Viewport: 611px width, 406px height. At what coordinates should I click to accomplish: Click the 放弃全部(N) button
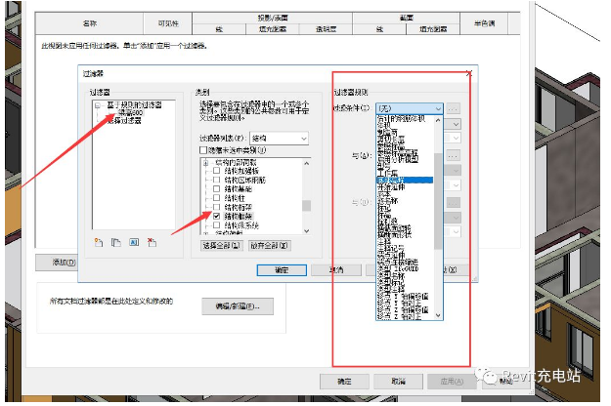[269, 245]
